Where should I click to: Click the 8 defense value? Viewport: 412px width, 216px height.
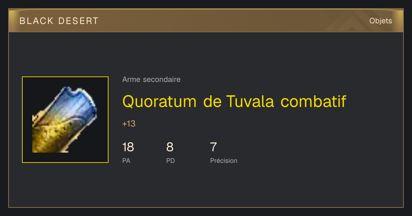pyautogui.click(x=170, y=147)
